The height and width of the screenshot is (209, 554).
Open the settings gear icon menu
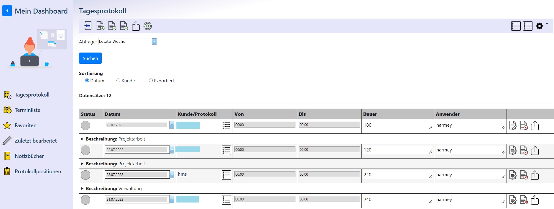[540, 26]
